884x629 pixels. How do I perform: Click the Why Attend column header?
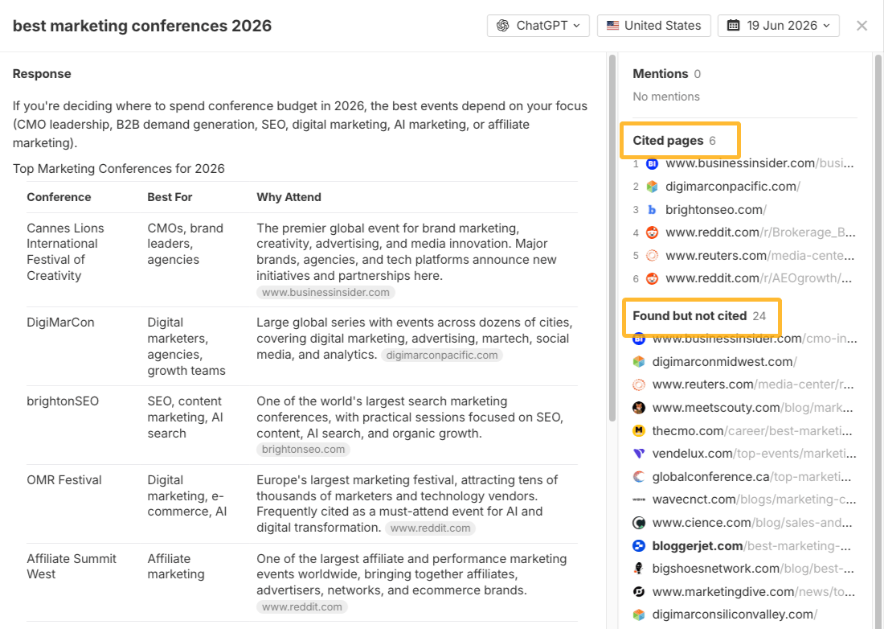pyautogui.click(x=289, y=197)
